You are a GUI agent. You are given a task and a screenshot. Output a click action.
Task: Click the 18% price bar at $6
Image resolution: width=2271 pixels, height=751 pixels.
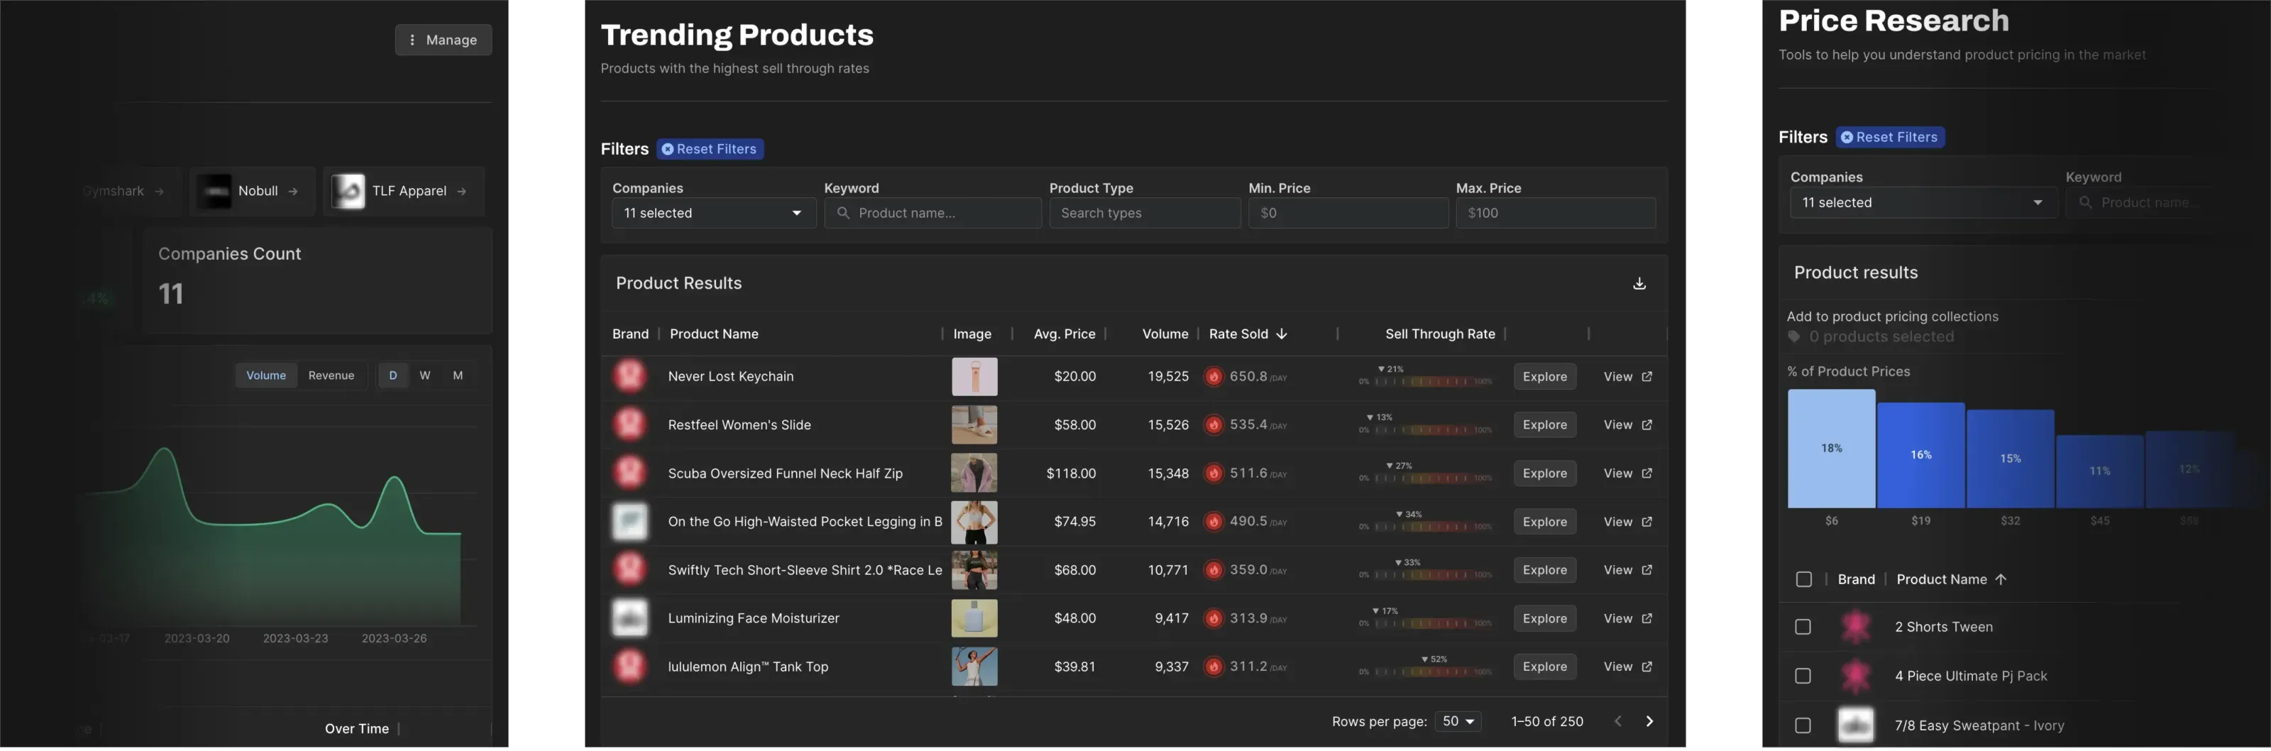(x=1831, y=449)
